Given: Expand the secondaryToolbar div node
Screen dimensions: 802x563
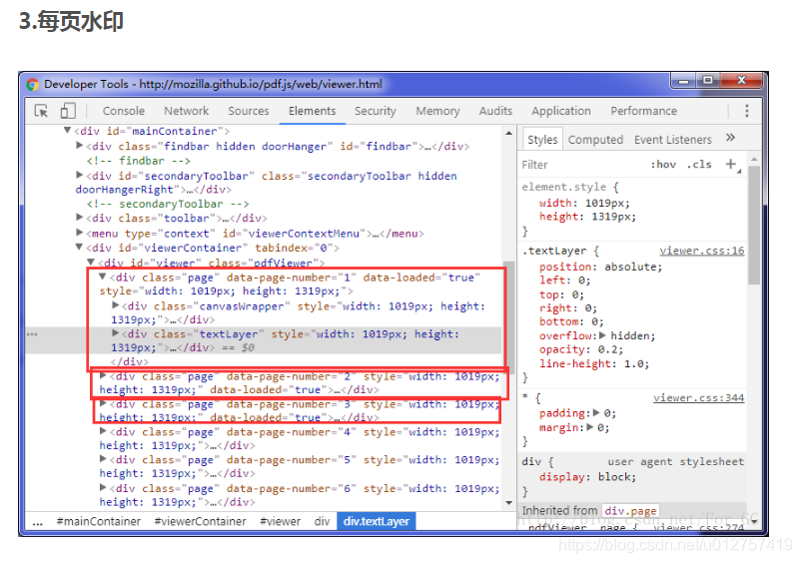Looking at the screenshot, I should (x=79, y=175).
